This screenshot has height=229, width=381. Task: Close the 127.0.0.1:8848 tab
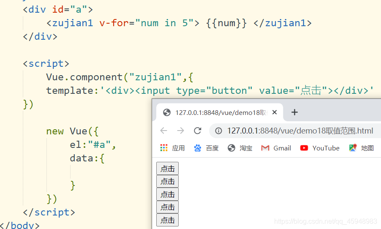coord(275,112)
